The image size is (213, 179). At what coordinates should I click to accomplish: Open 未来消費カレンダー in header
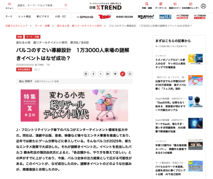click(190, 6)
